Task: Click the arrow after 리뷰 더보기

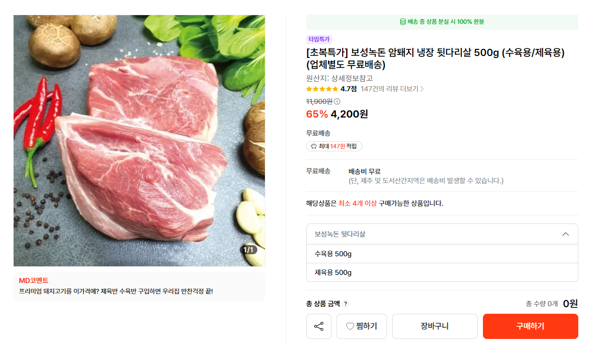Action: click(422, 89)
